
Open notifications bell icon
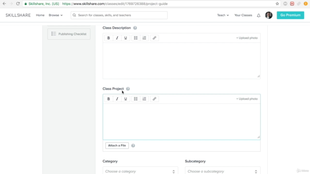pyautogui.click(x=259, y=15)
